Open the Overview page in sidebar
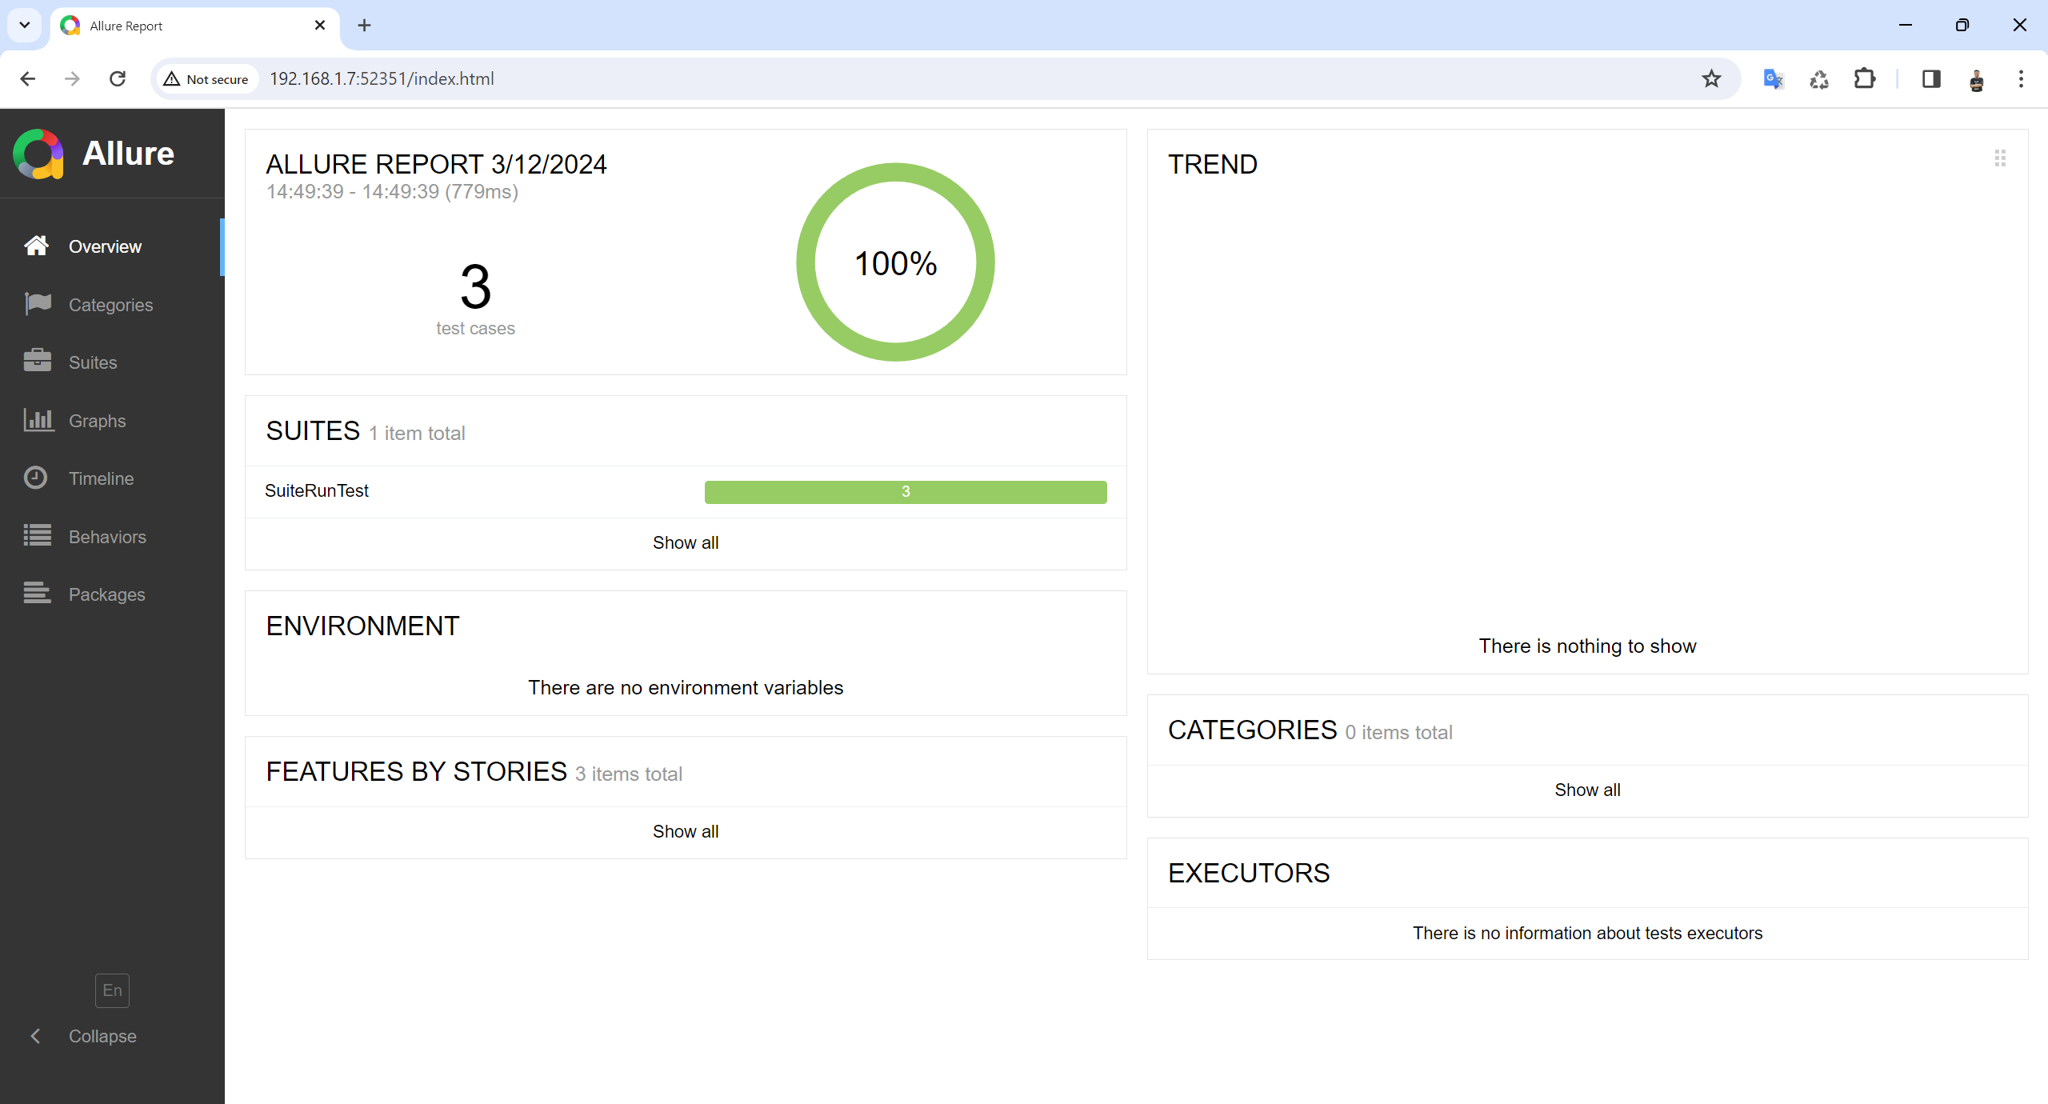 coord(112,246)
